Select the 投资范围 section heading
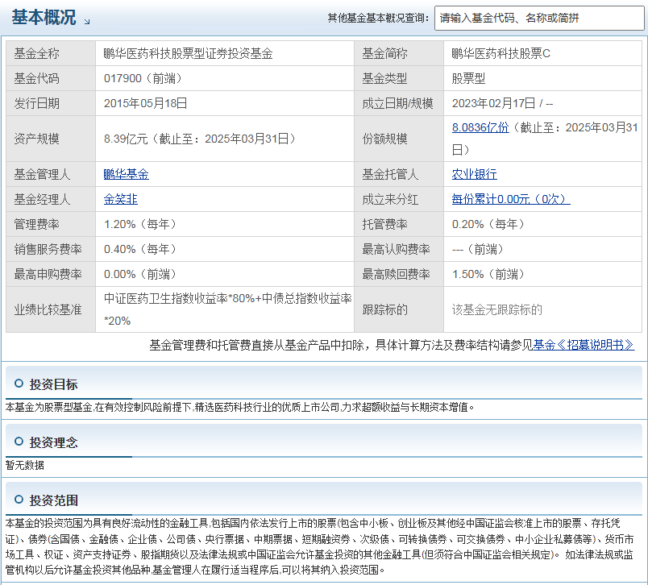The height and width of the screenshot is (585, 648). pos(53,500)
